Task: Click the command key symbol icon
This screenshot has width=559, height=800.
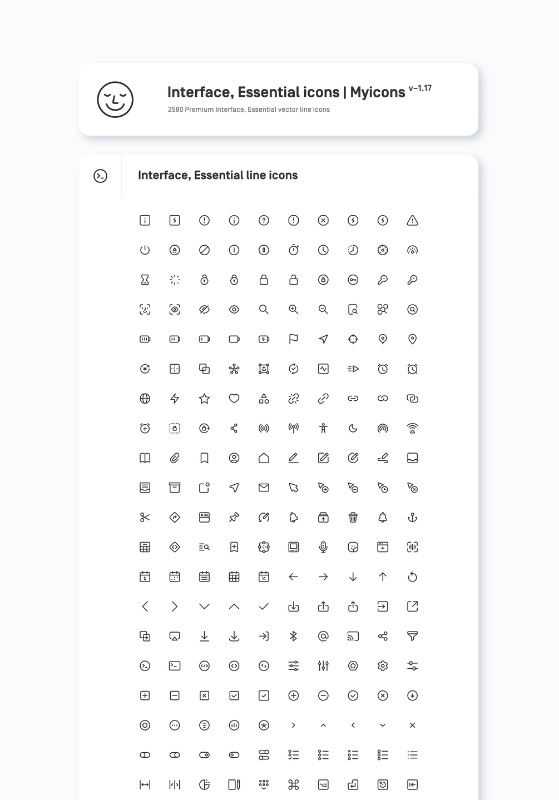Action: pos(294,784)
